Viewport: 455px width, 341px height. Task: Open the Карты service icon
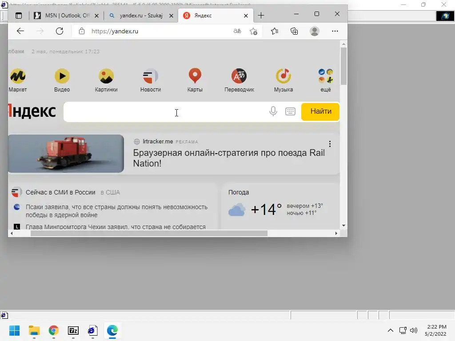195,80
